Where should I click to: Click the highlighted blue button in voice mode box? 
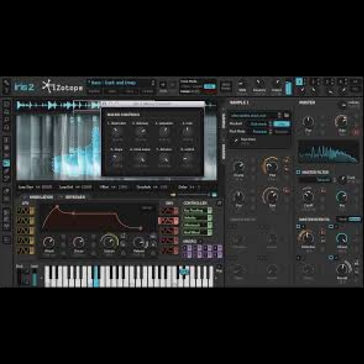click(210, 87)
